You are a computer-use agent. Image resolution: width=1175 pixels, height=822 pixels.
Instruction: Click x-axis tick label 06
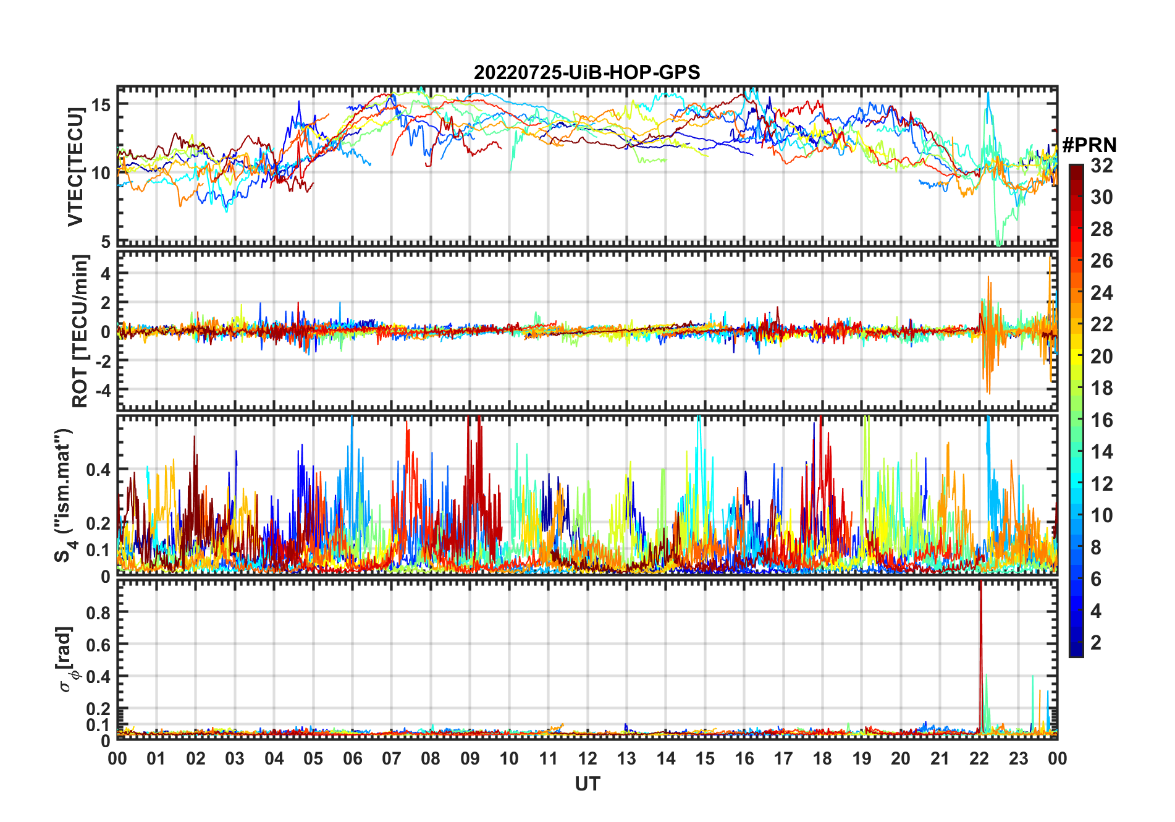coord(352,758)
